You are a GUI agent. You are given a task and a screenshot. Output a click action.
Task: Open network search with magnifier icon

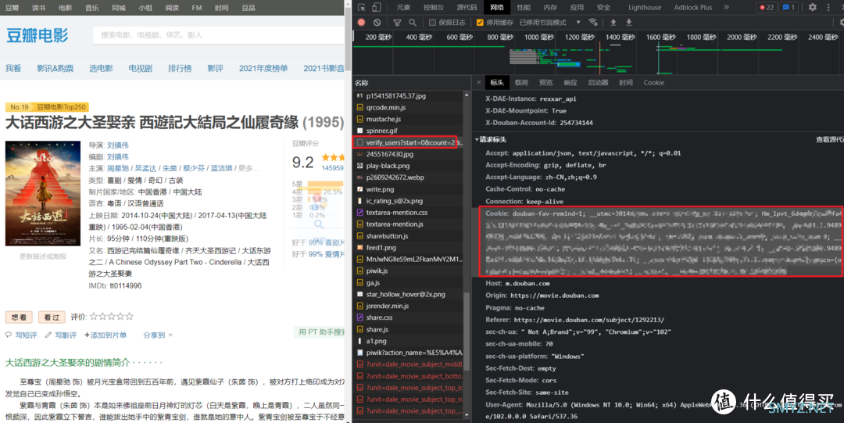pos(413,23)
